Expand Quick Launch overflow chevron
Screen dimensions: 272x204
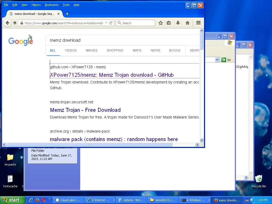[x=49, y=199]
